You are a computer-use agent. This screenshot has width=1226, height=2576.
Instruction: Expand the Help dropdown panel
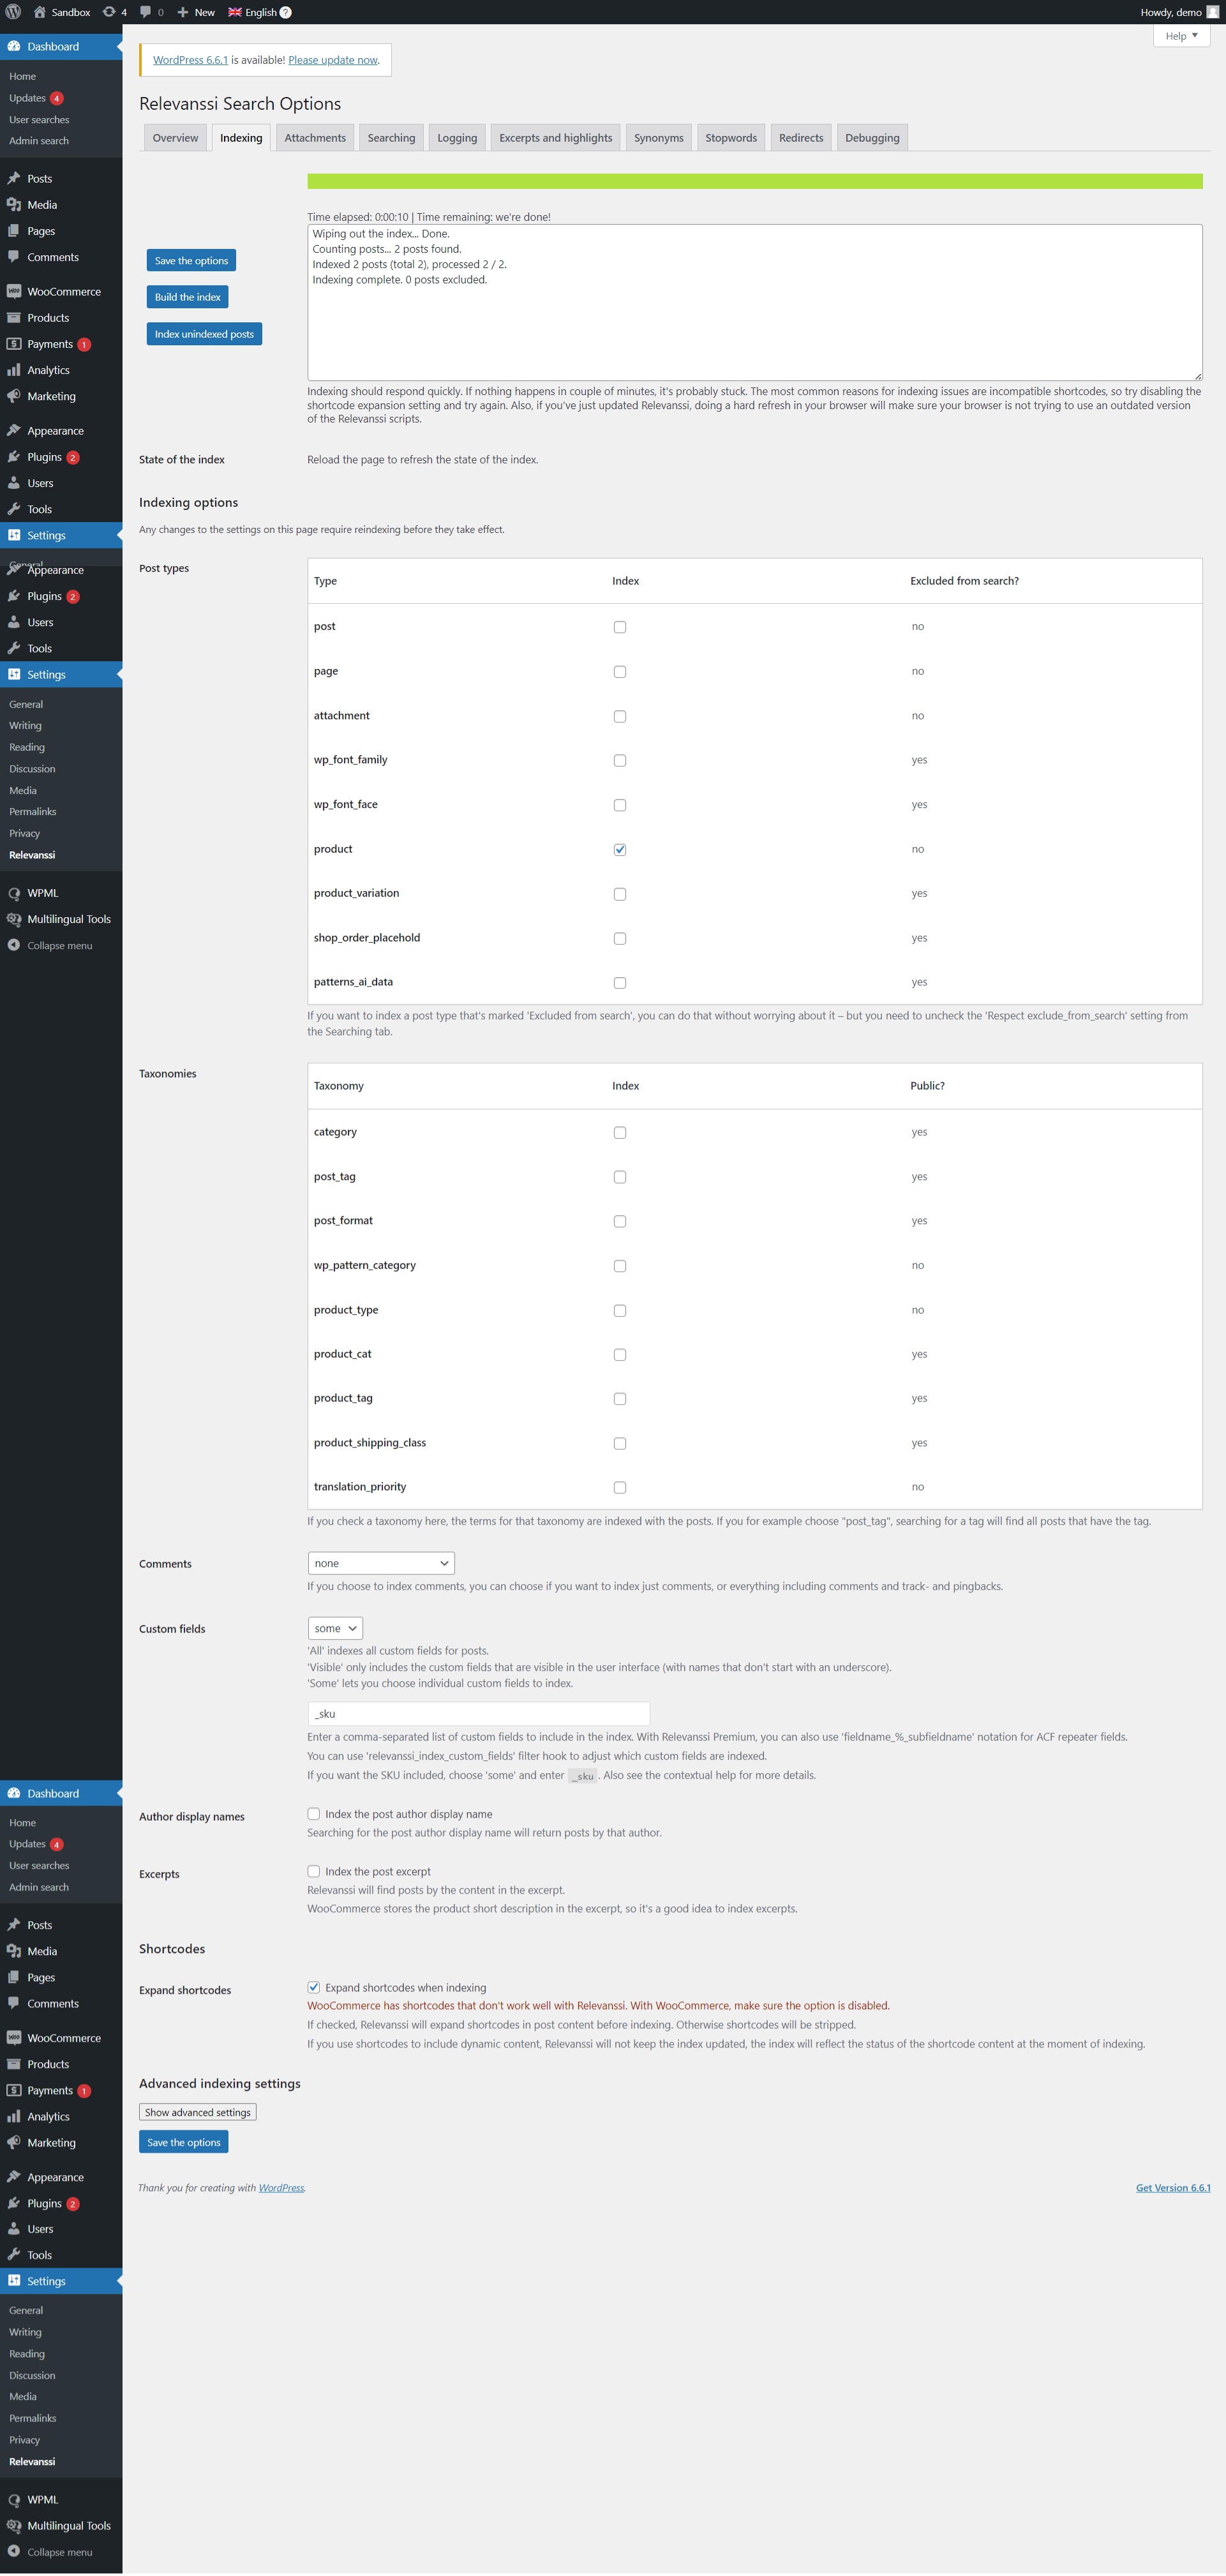point(1181,36)
